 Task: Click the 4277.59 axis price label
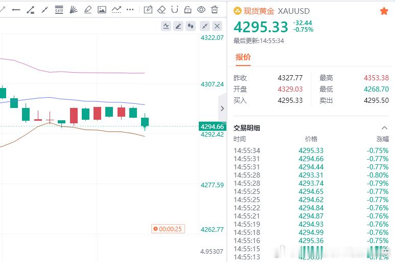point(212,185)
